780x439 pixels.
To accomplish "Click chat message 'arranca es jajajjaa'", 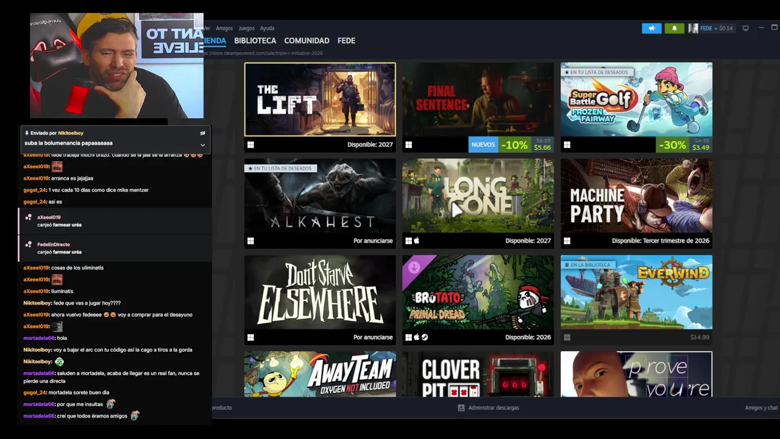I will [72, 178].
